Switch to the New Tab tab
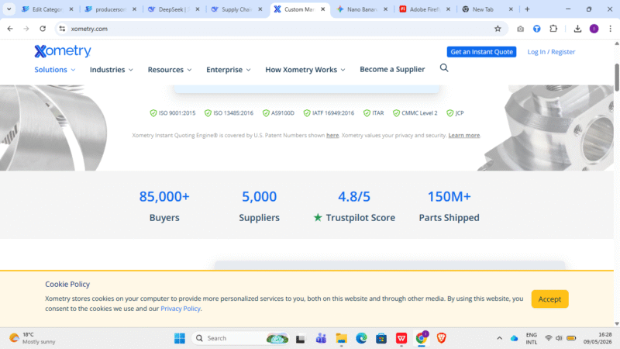Viewport: 620px width, 349px height. [x=487, y=9]
